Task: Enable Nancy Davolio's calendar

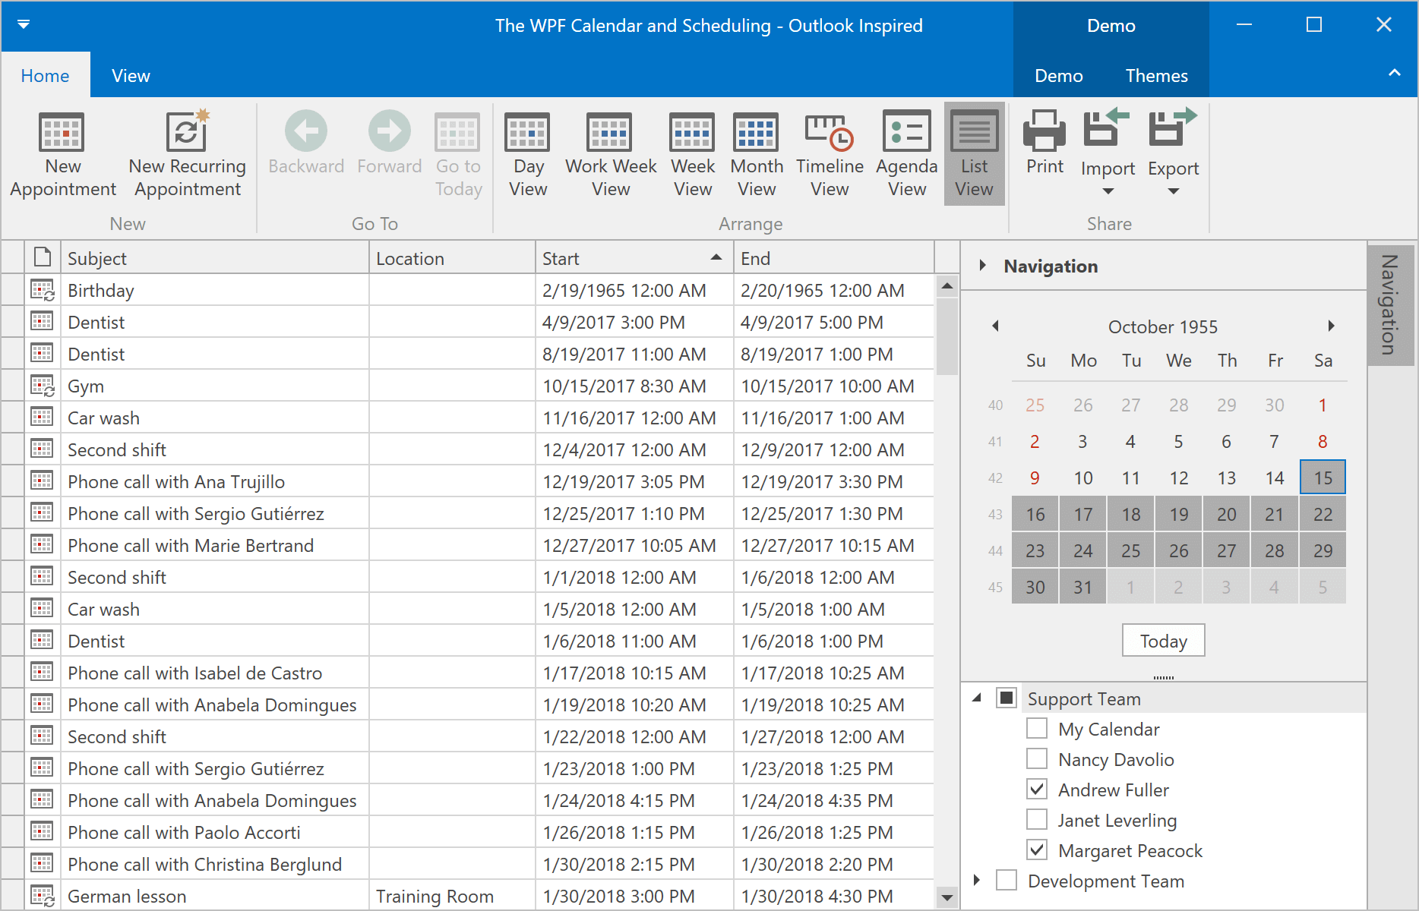Action: 1036,758
